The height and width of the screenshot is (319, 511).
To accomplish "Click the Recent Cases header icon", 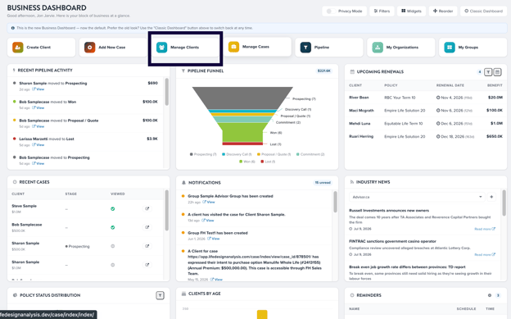I will tap(15, 182).
